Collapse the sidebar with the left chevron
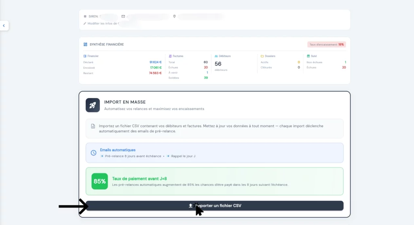The width and height of the screenshot is (414, 225). tap(4, 25)
